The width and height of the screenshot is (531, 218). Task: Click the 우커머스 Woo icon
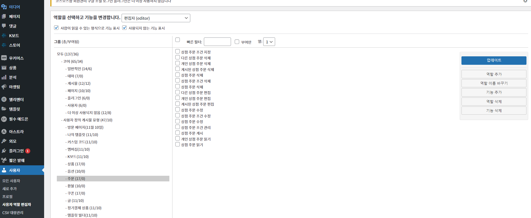(x=4, y=58)
